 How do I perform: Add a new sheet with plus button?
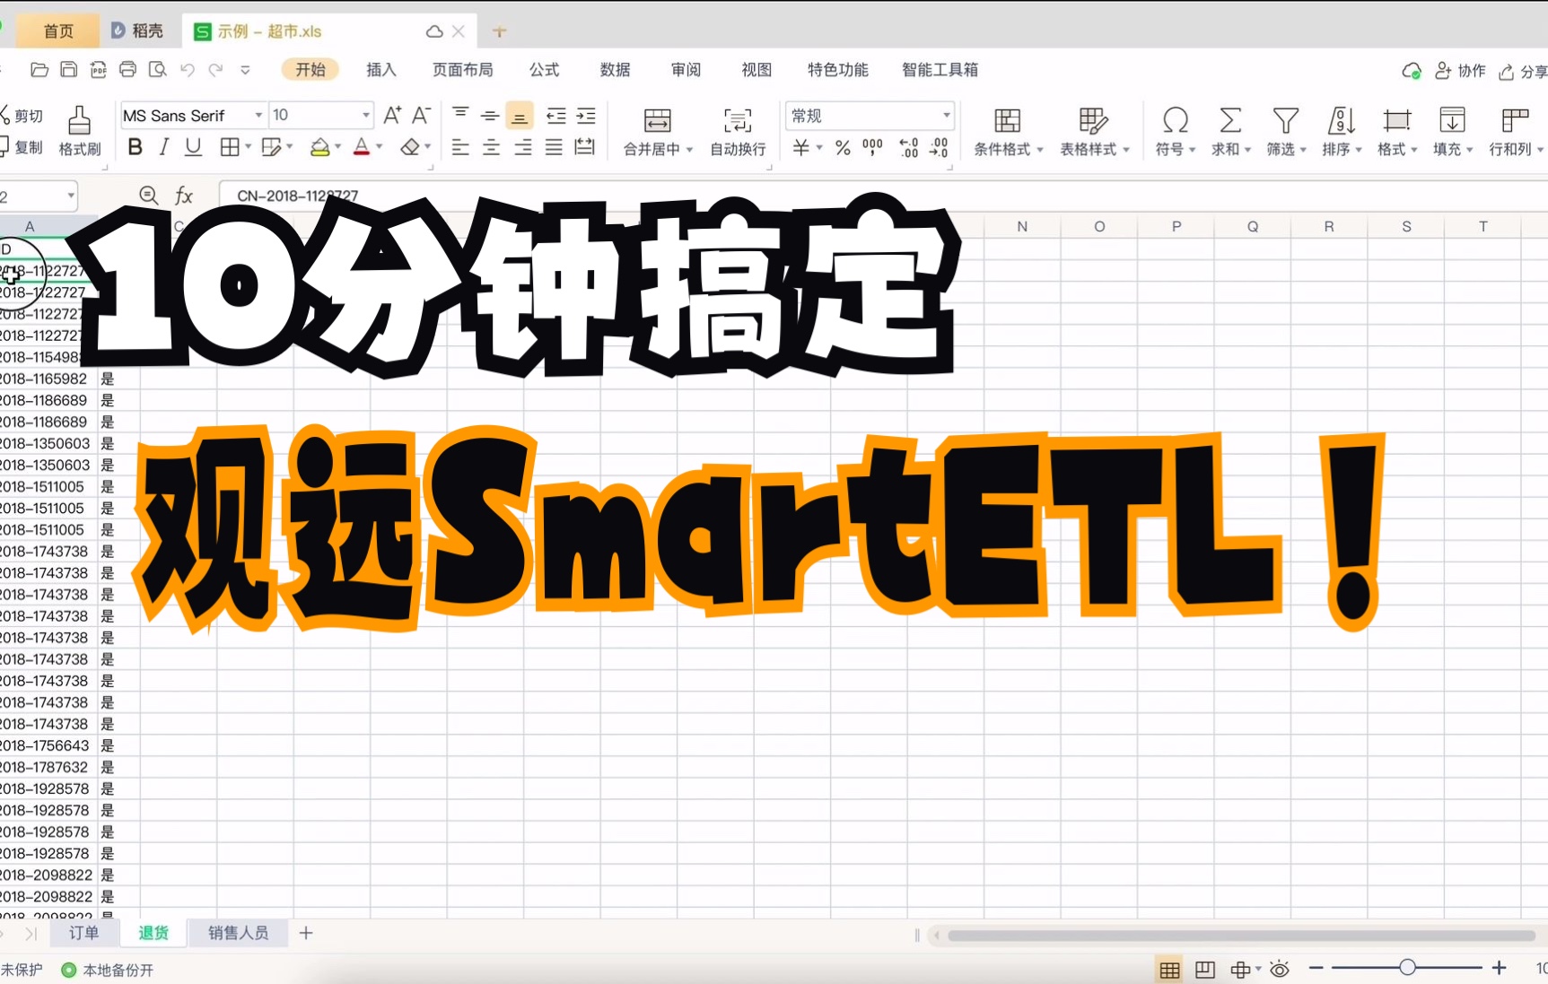click(x=306, y=933)
